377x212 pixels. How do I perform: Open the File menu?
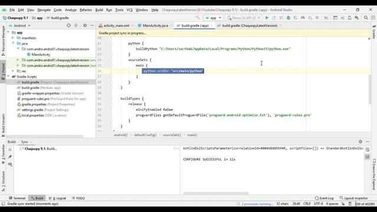point(12,10)
